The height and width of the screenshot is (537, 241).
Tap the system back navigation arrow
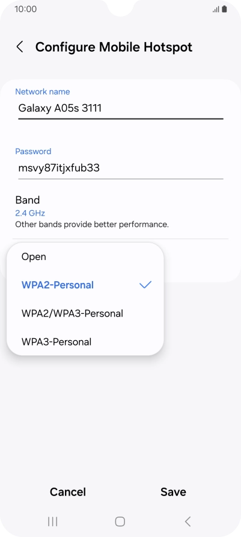(188, 521)
